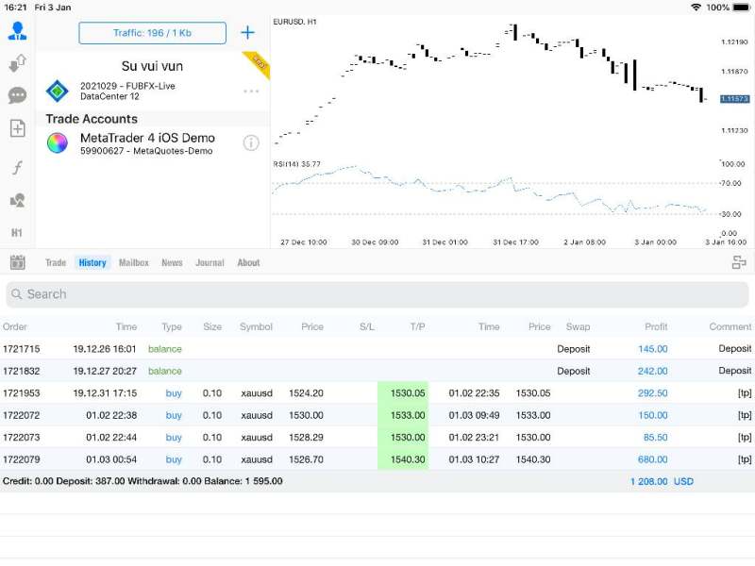This screenshot has height=566, width=755.
Task: Open the indicators f icon
Action: tap(17, 168)
